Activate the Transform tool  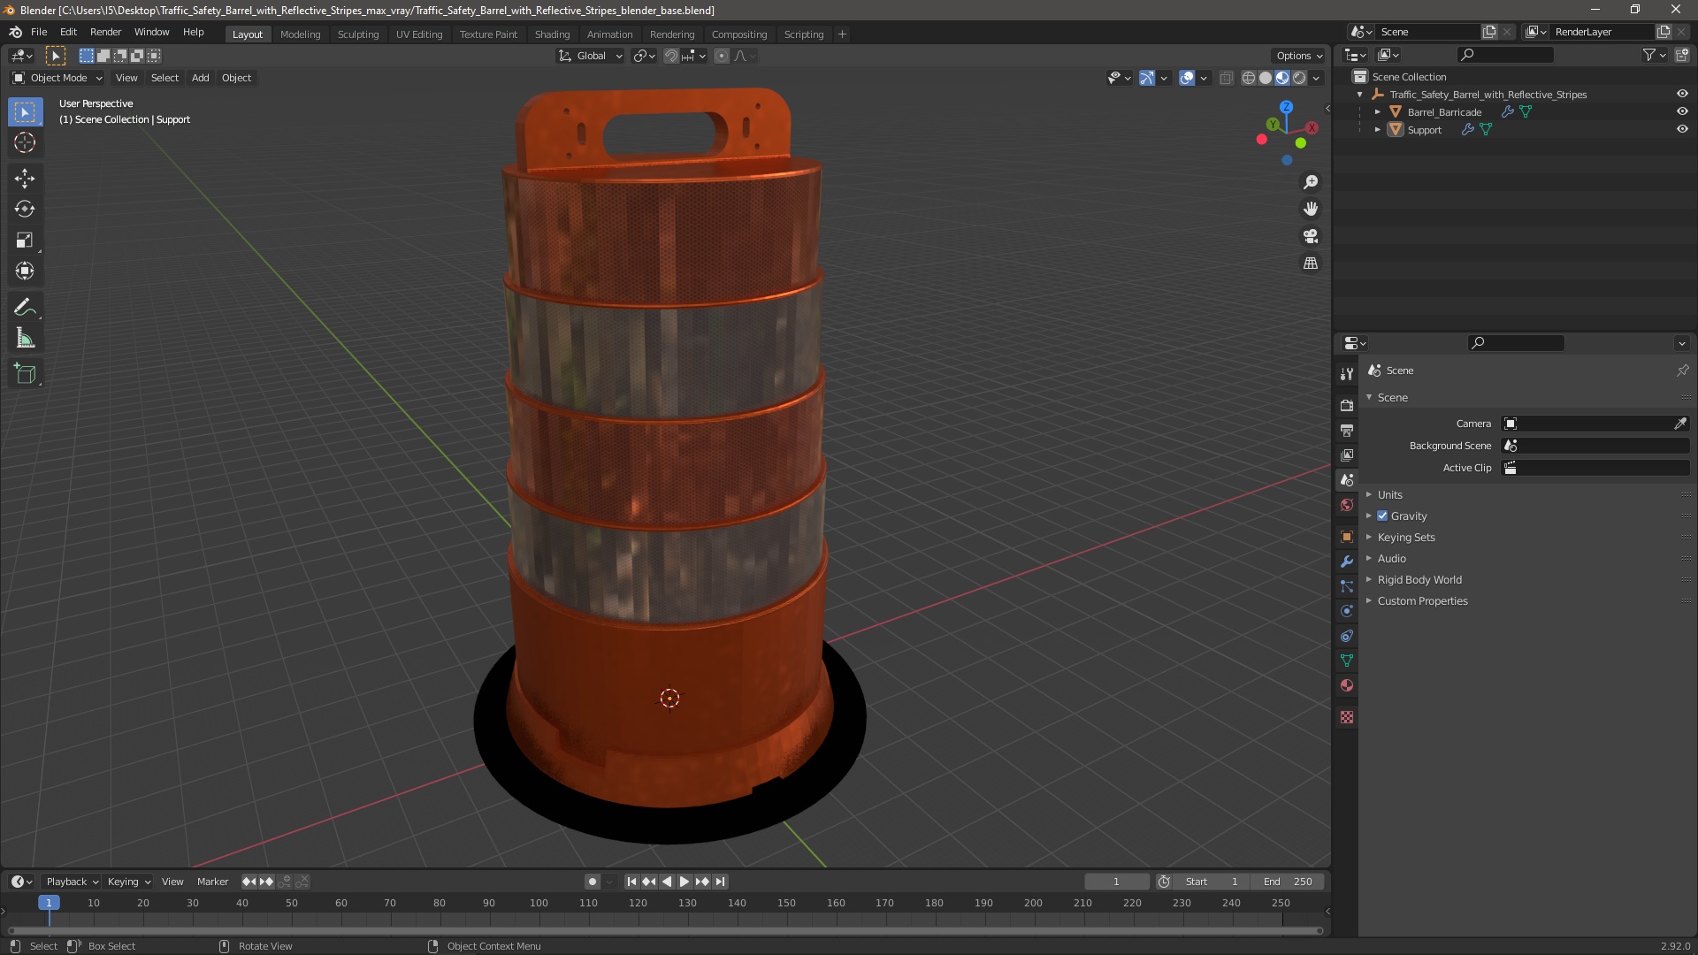25,271
